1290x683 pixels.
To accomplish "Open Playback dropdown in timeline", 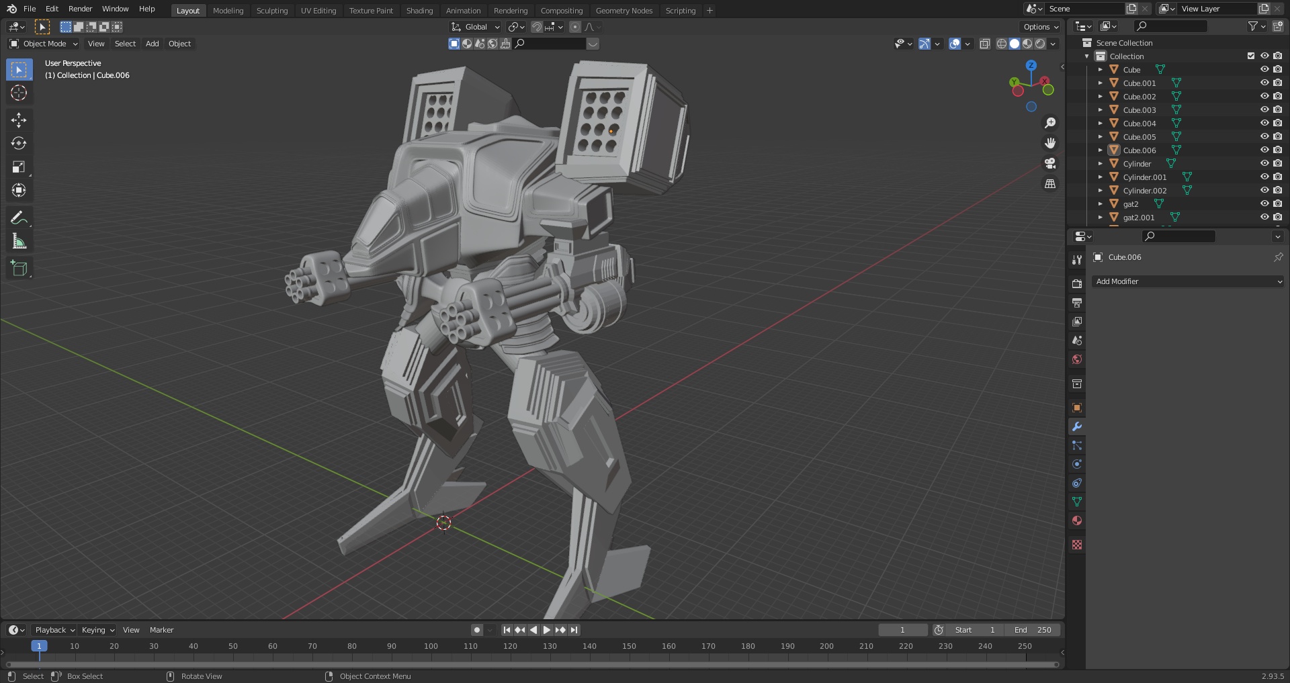I will tap(54, 630).
